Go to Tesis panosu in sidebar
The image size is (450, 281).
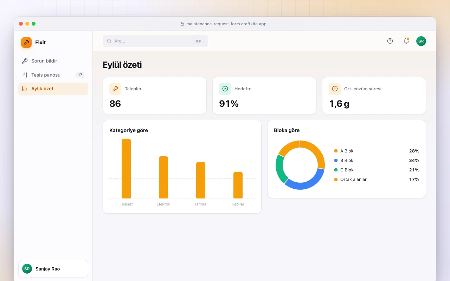coord(53,75)
